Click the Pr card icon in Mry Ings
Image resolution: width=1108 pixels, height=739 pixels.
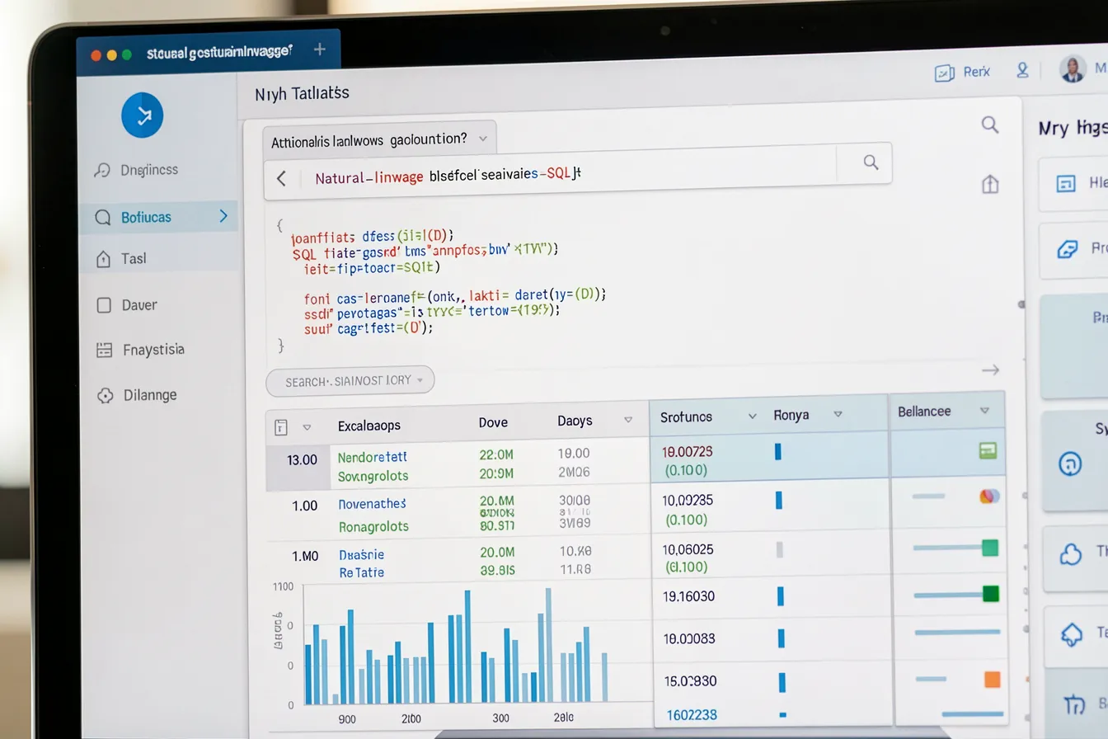[1068, 249]
